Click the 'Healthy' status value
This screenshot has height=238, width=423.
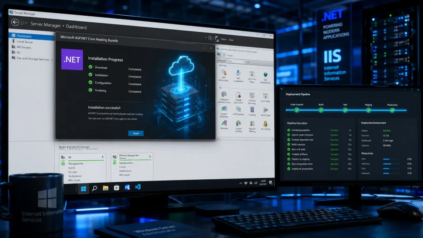(x=387, y=131)
